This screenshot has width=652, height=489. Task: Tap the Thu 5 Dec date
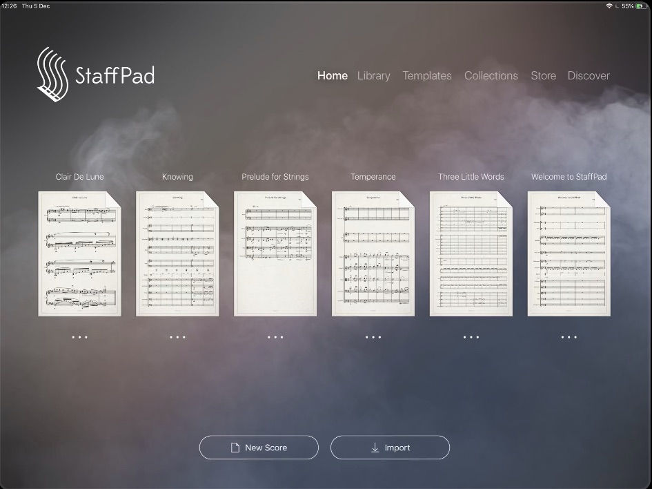pos(36,6)
